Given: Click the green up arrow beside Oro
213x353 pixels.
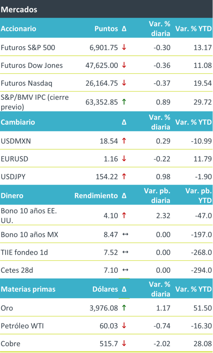Looking at the screenshot, I should point(124,308).
